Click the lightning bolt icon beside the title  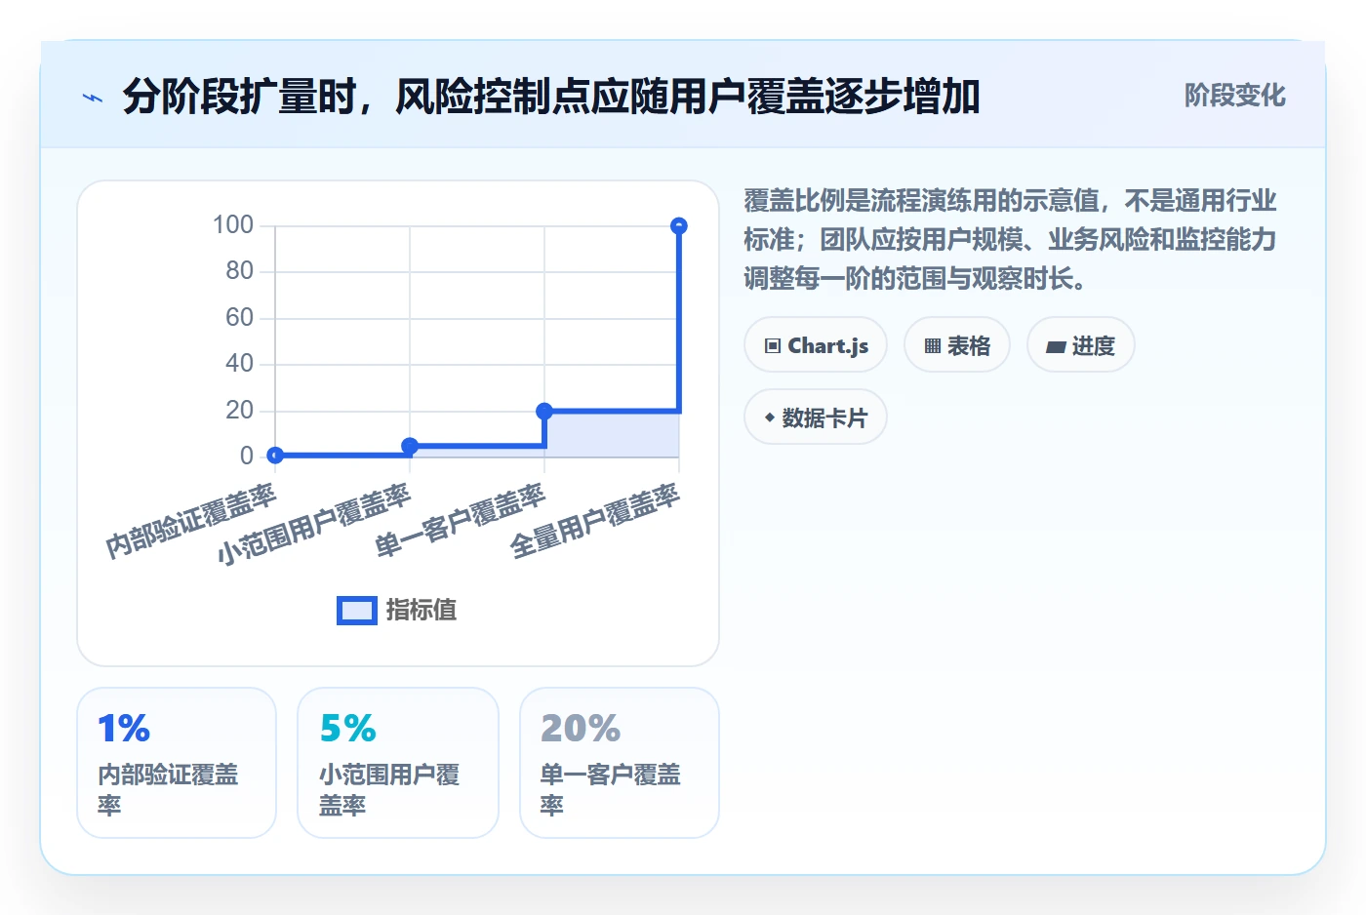[x=92, y=98]
